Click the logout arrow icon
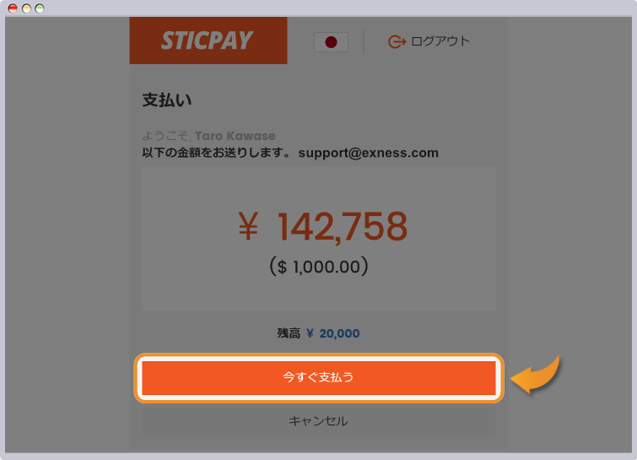This screenshot has width=637, height=460. (397, 41)
